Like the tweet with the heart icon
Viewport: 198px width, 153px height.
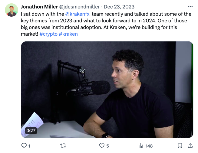[102, 146]
